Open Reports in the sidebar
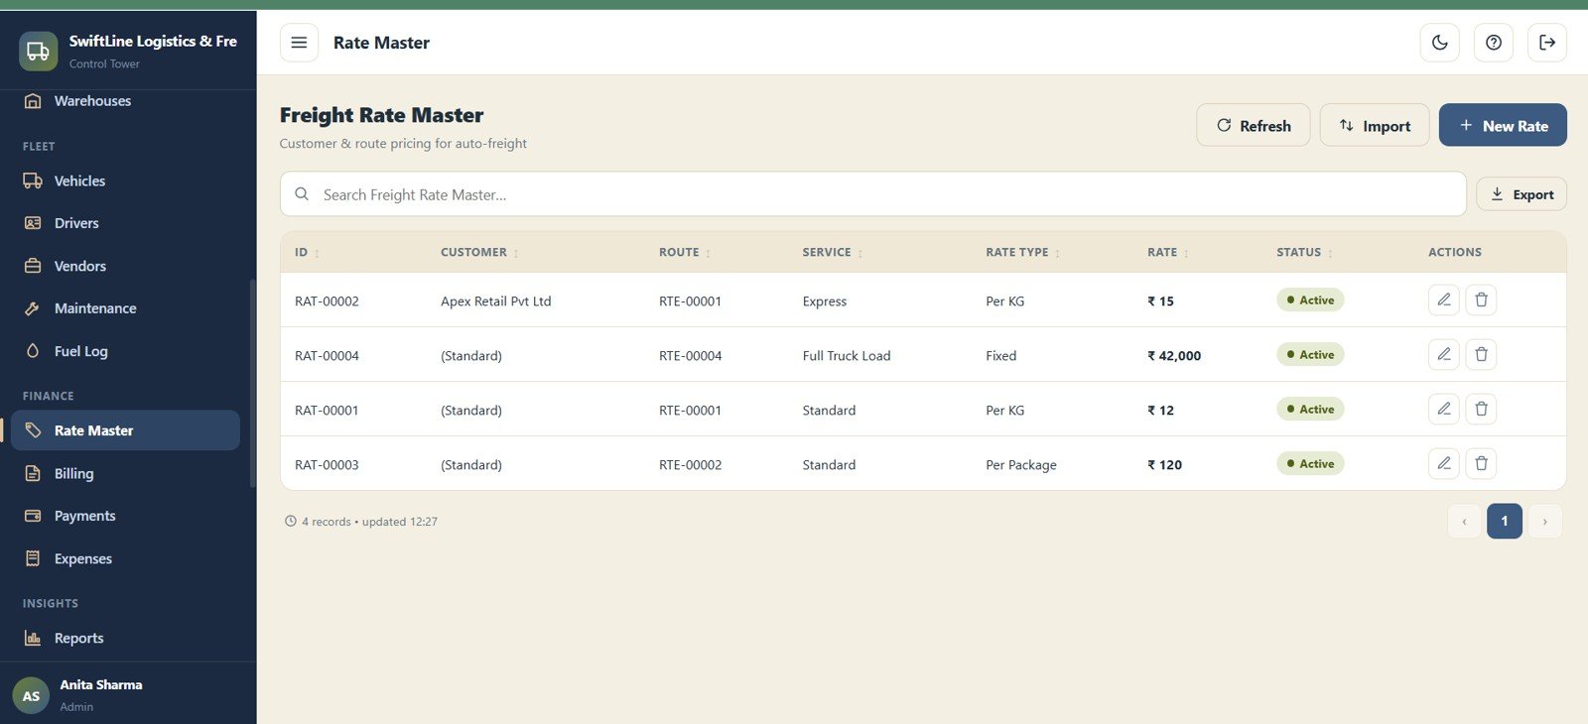 click(x=125, y=638)
